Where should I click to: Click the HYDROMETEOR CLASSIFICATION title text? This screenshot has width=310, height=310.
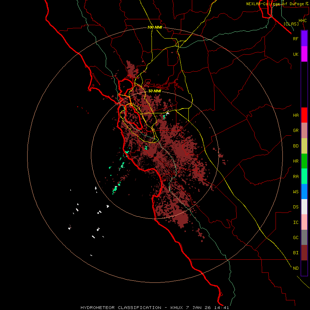click(x=121, y=308)
